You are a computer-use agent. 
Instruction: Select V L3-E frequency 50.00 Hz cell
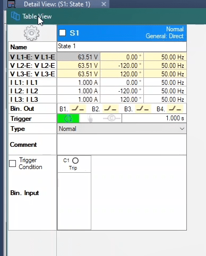[165, 74]
